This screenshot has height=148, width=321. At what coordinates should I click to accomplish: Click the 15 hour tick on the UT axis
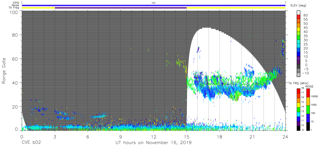[187, 137]
